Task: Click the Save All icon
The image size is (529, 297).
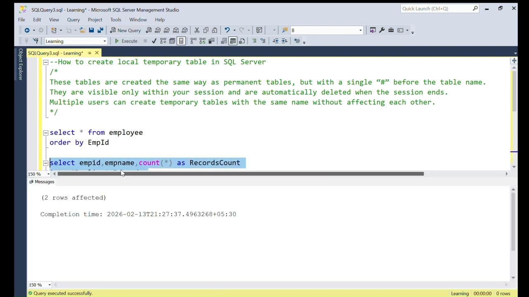Action: click(100, 30)
